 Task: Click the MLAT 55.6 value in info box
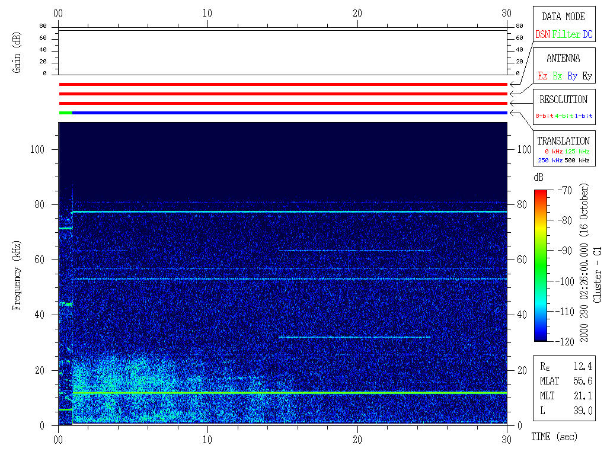[x=583, y=381]
